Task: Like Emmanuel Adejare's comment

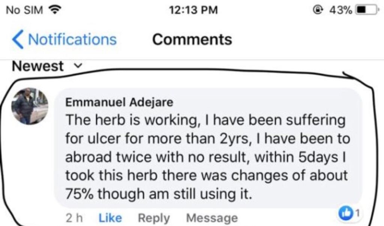Action: (110, 218)
